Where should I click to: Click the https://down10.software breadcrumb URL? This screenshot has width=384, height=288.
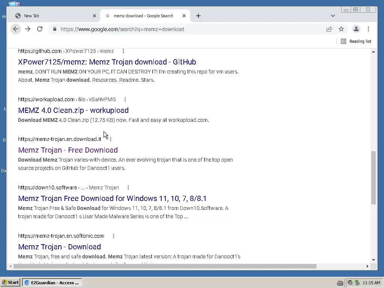[47, 187]
